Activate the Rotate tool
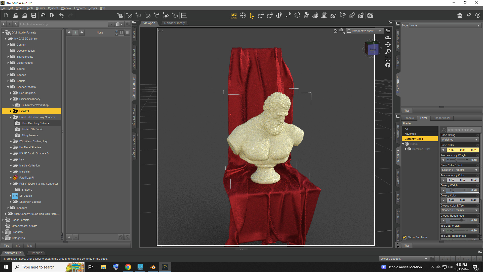Viewport: 483px width, 272px height. 270,16
